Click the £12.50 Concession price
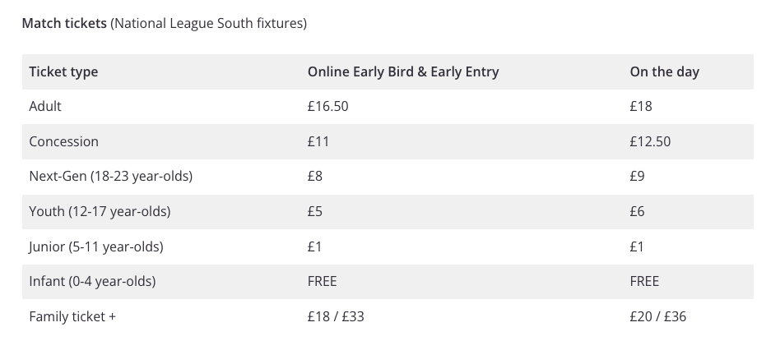Screen dimensions: 780x350 click(650, 141)
